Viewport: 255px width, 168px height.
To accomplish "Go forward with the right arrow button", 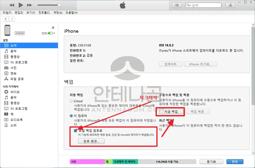I will coord(12,19).
